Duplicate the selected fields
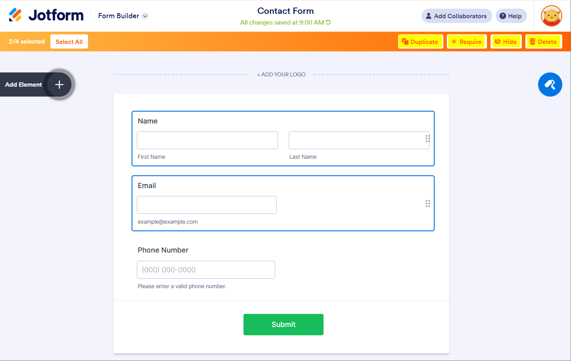571x361 pixels. 420,42
